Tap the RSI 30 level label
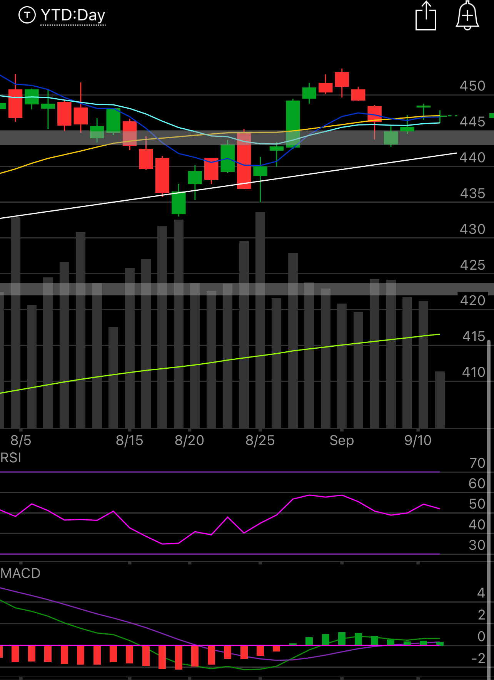This screenshot has height=680, width=494. (x=477, y=545)
